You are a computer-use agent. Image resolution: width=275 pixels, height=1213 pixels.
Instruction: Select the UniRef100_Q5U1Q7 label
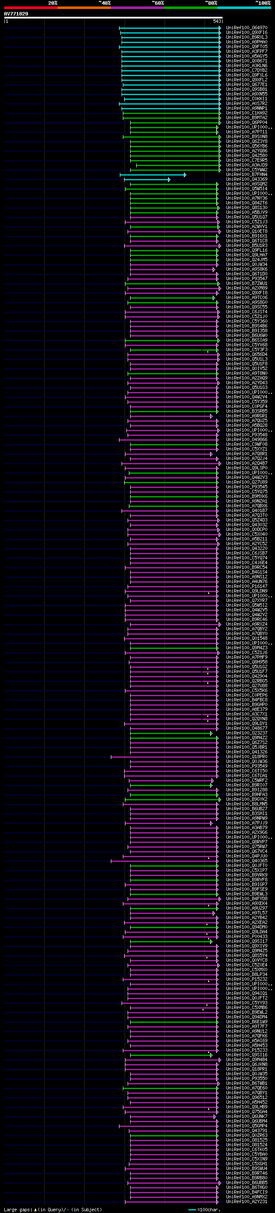[247, 217]
